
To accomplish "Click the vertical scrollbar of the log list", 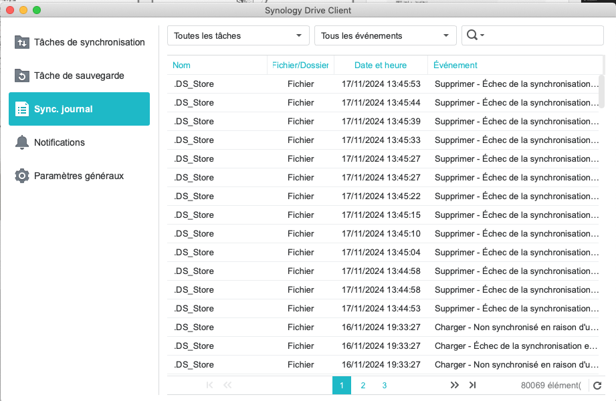I will [x=601, y=90].
